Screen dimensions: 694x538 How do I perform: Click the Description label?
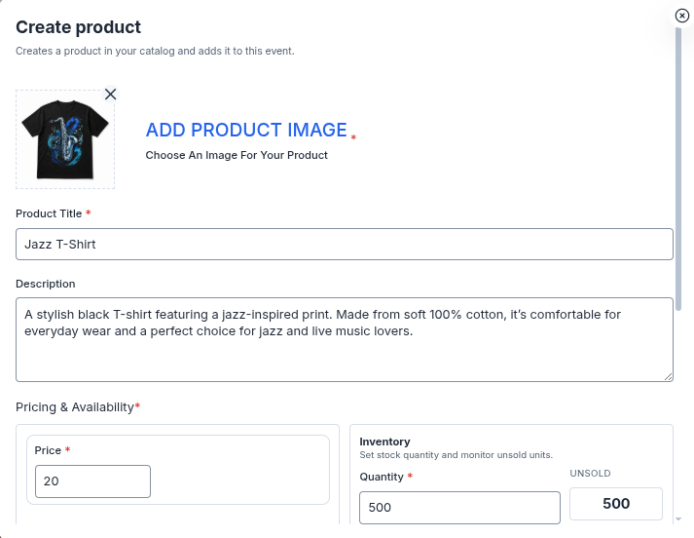click(x=45, y=284)
